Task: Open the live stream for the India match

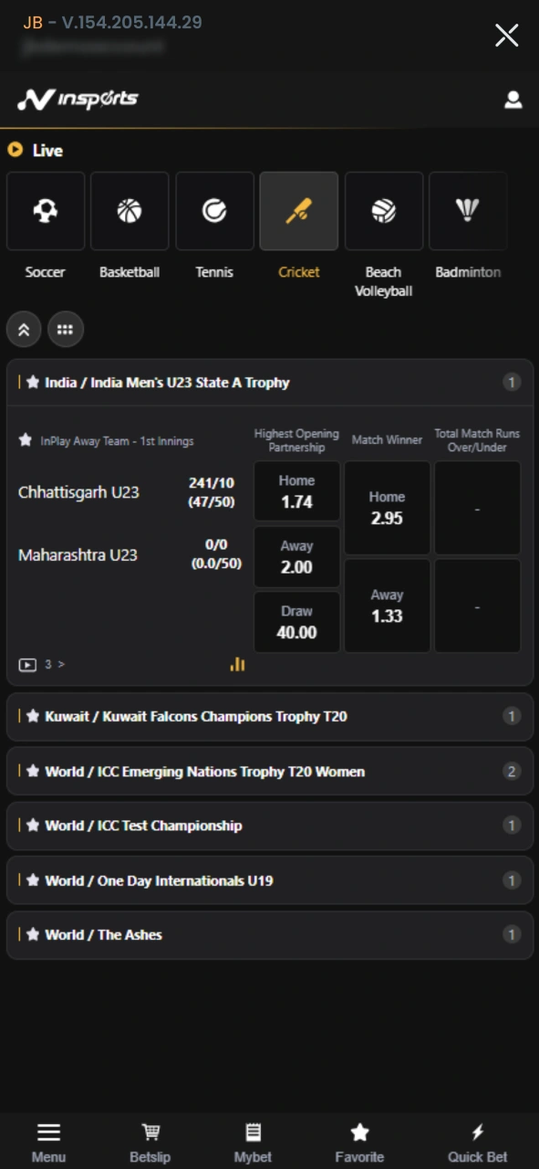Action: click(28, 664)
